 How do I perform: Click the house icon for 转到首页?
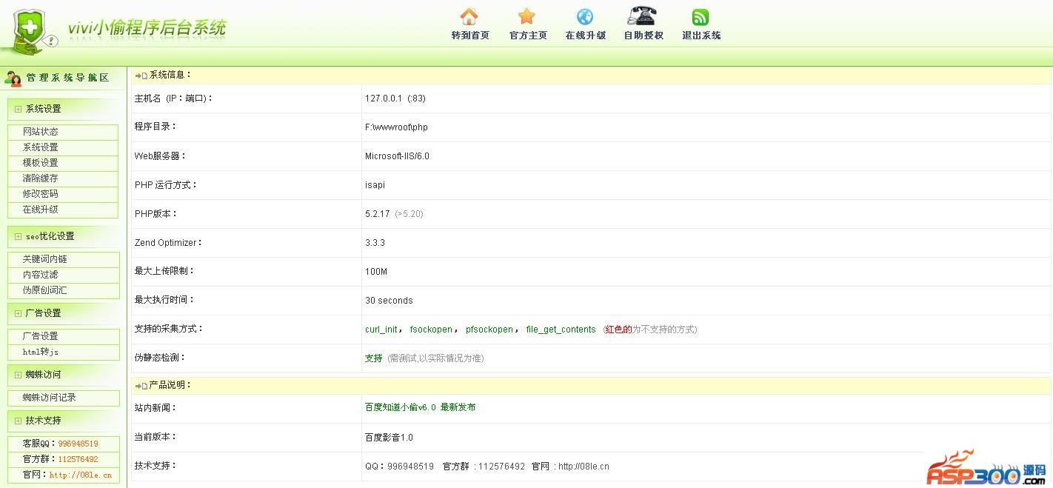click(469, 16)
